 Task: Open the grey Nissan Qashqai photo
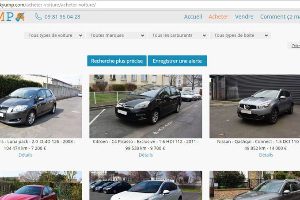[254, 106]
